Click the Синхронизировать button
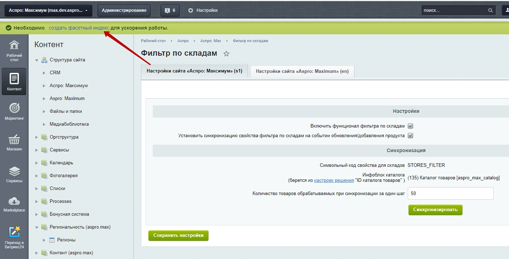The image size is (509, 259). [x=435, y=210]
